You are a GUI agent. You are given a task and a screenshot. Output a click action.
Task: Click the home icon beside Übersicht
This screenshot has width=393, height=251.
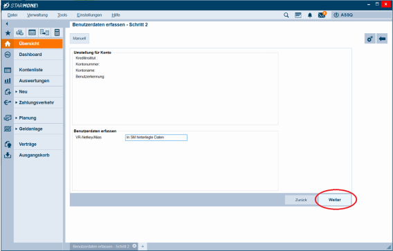pyautogui.click(x=8, y=44)
